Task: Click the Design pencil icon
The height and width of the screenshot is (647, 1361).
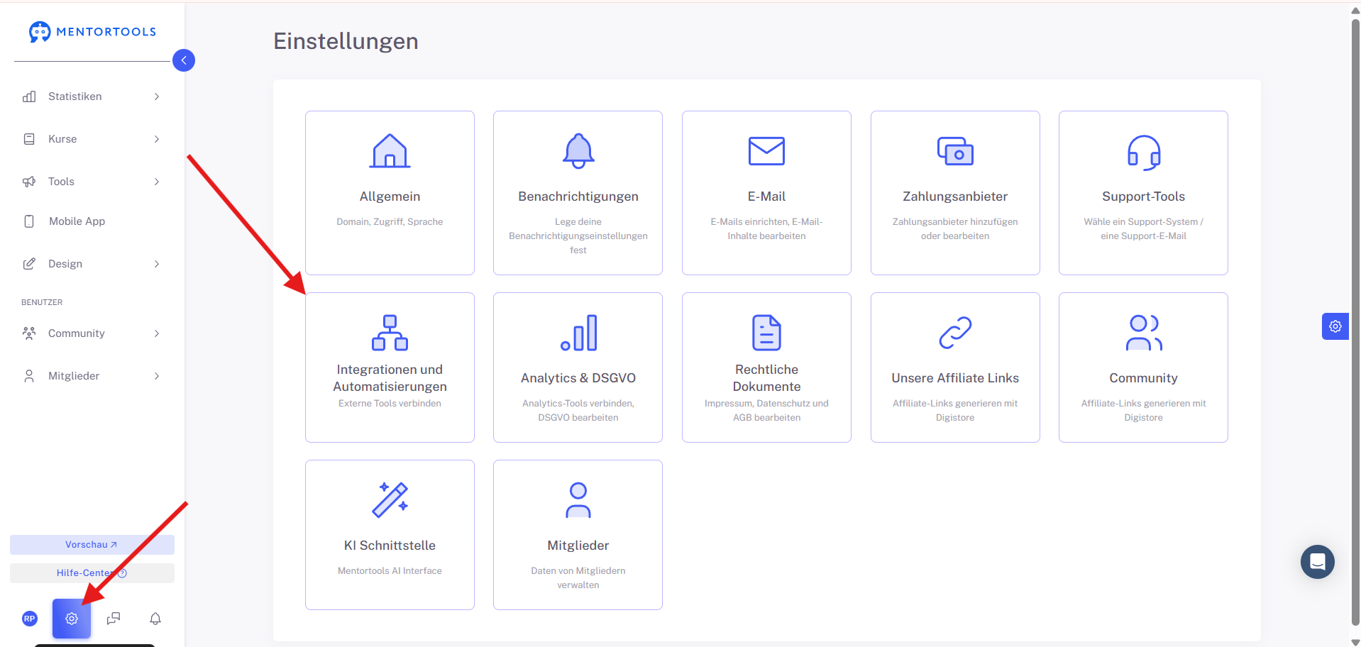Action: [29, 264]
